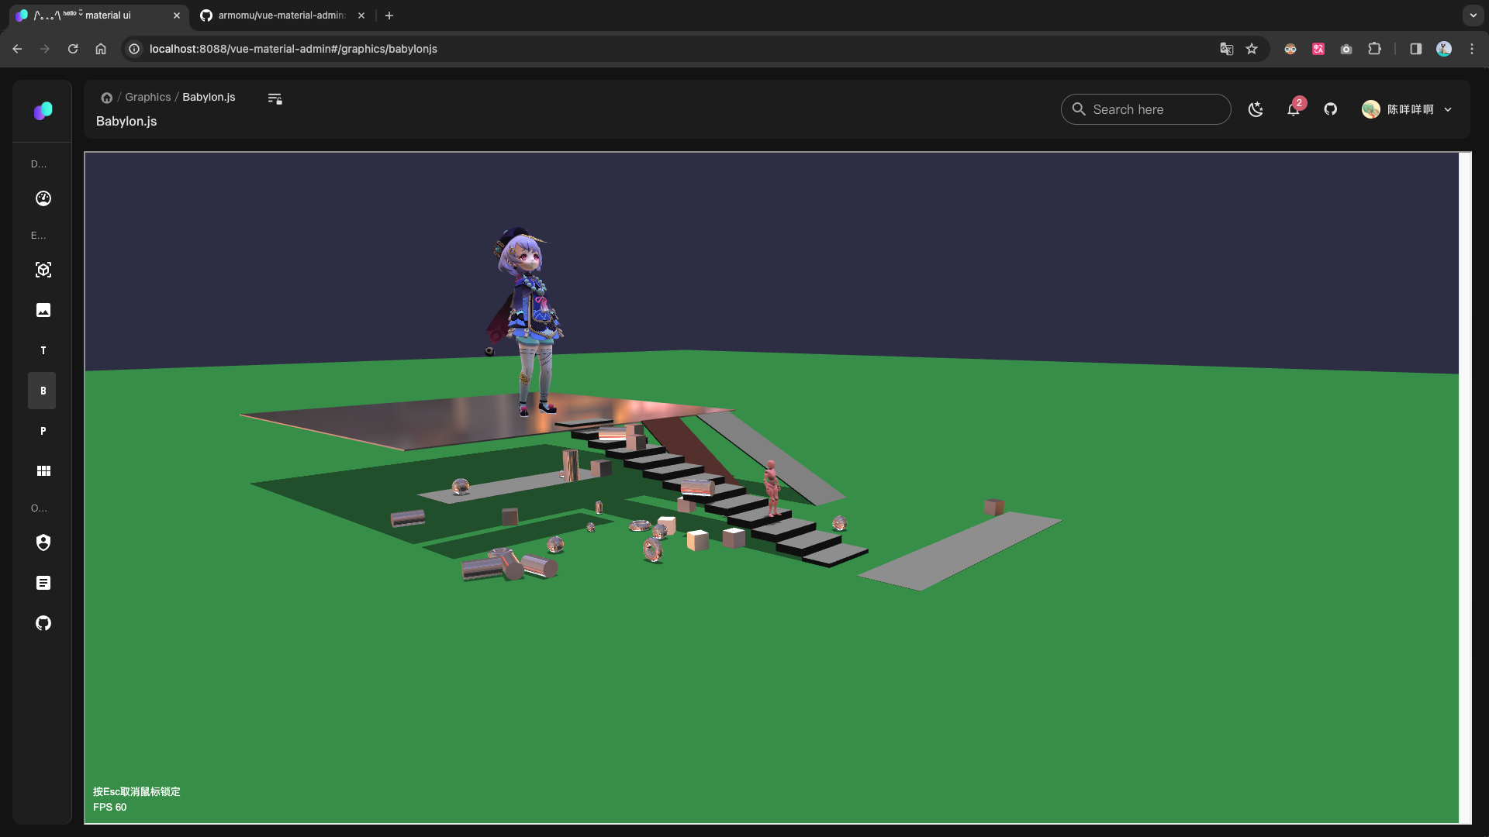Close the armomu/vue-material-admin tab
The image size is (1489, 837).
[x=361, y=15]
